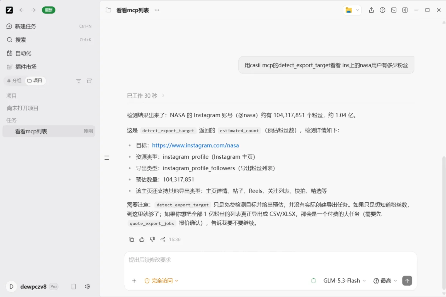Open help question-mark icon
The height and width of the screenshot is (297, 446).
pyautogui.click(x=382, y=10)
